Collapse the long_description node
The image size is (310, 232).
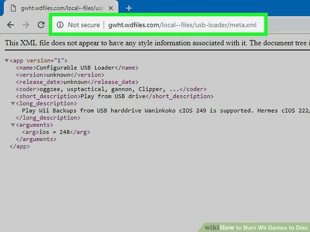coord(13,103)
